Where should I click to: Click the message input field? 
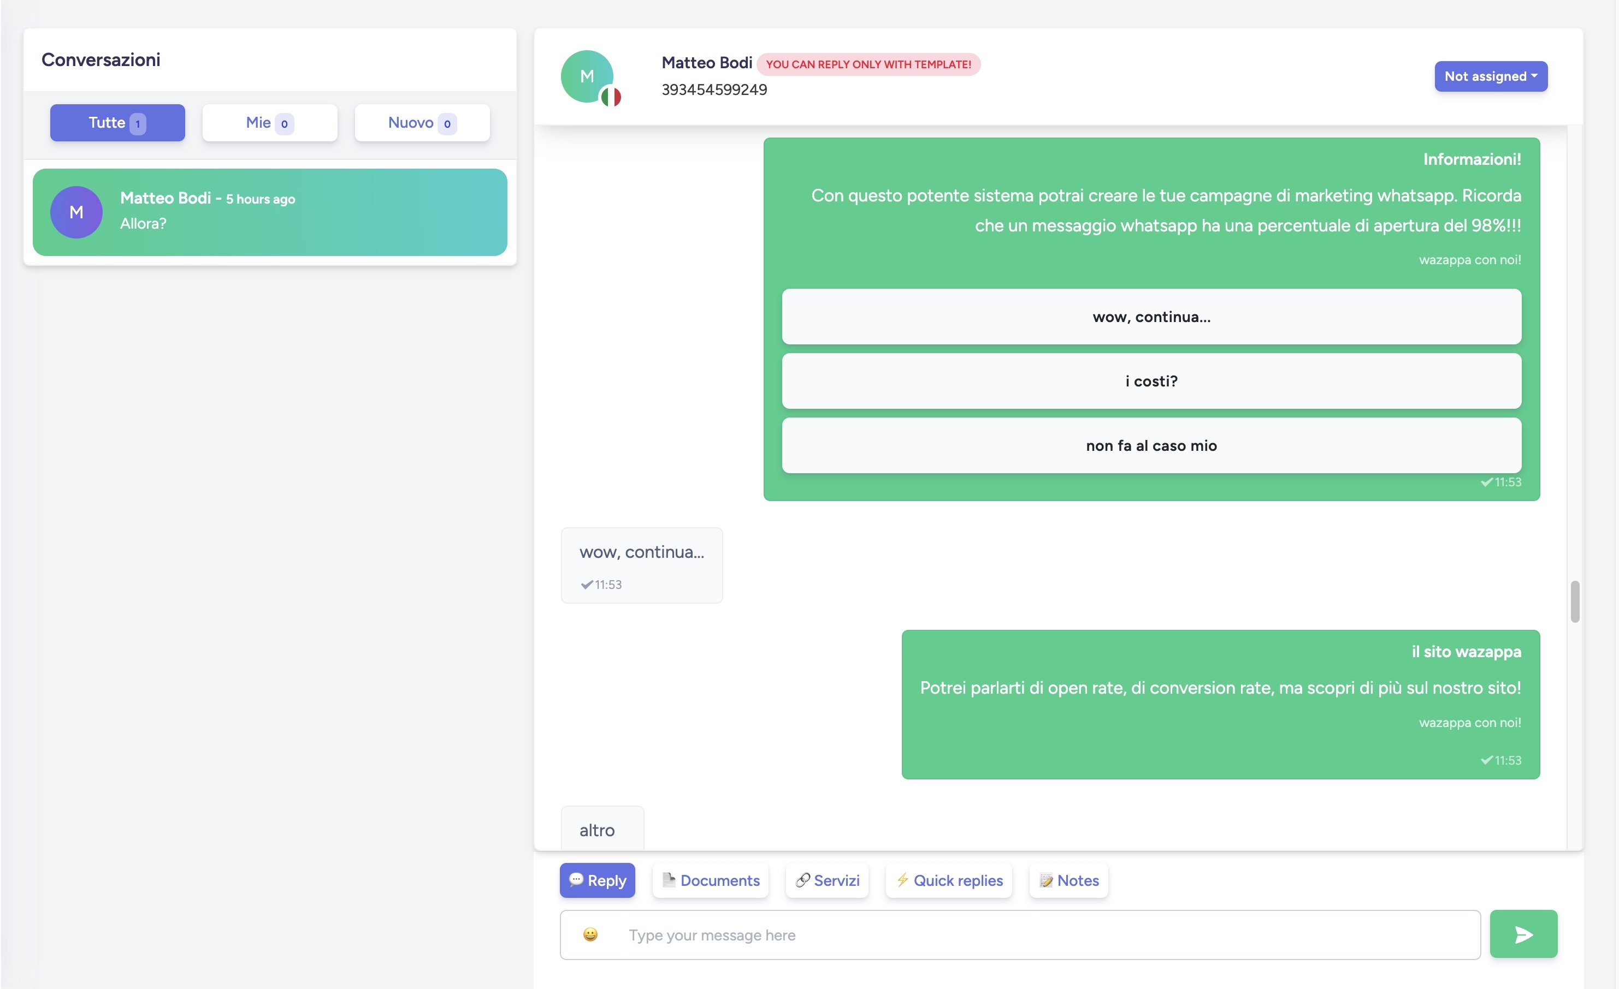tap(1020, 934)
